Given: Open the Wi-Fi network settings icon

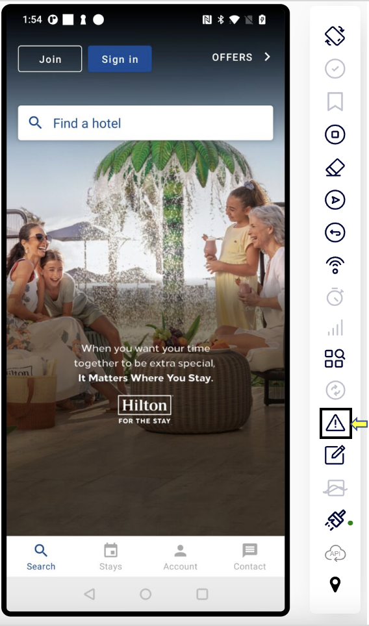Looking at the screenshot, I should click(x=335, y=265).
